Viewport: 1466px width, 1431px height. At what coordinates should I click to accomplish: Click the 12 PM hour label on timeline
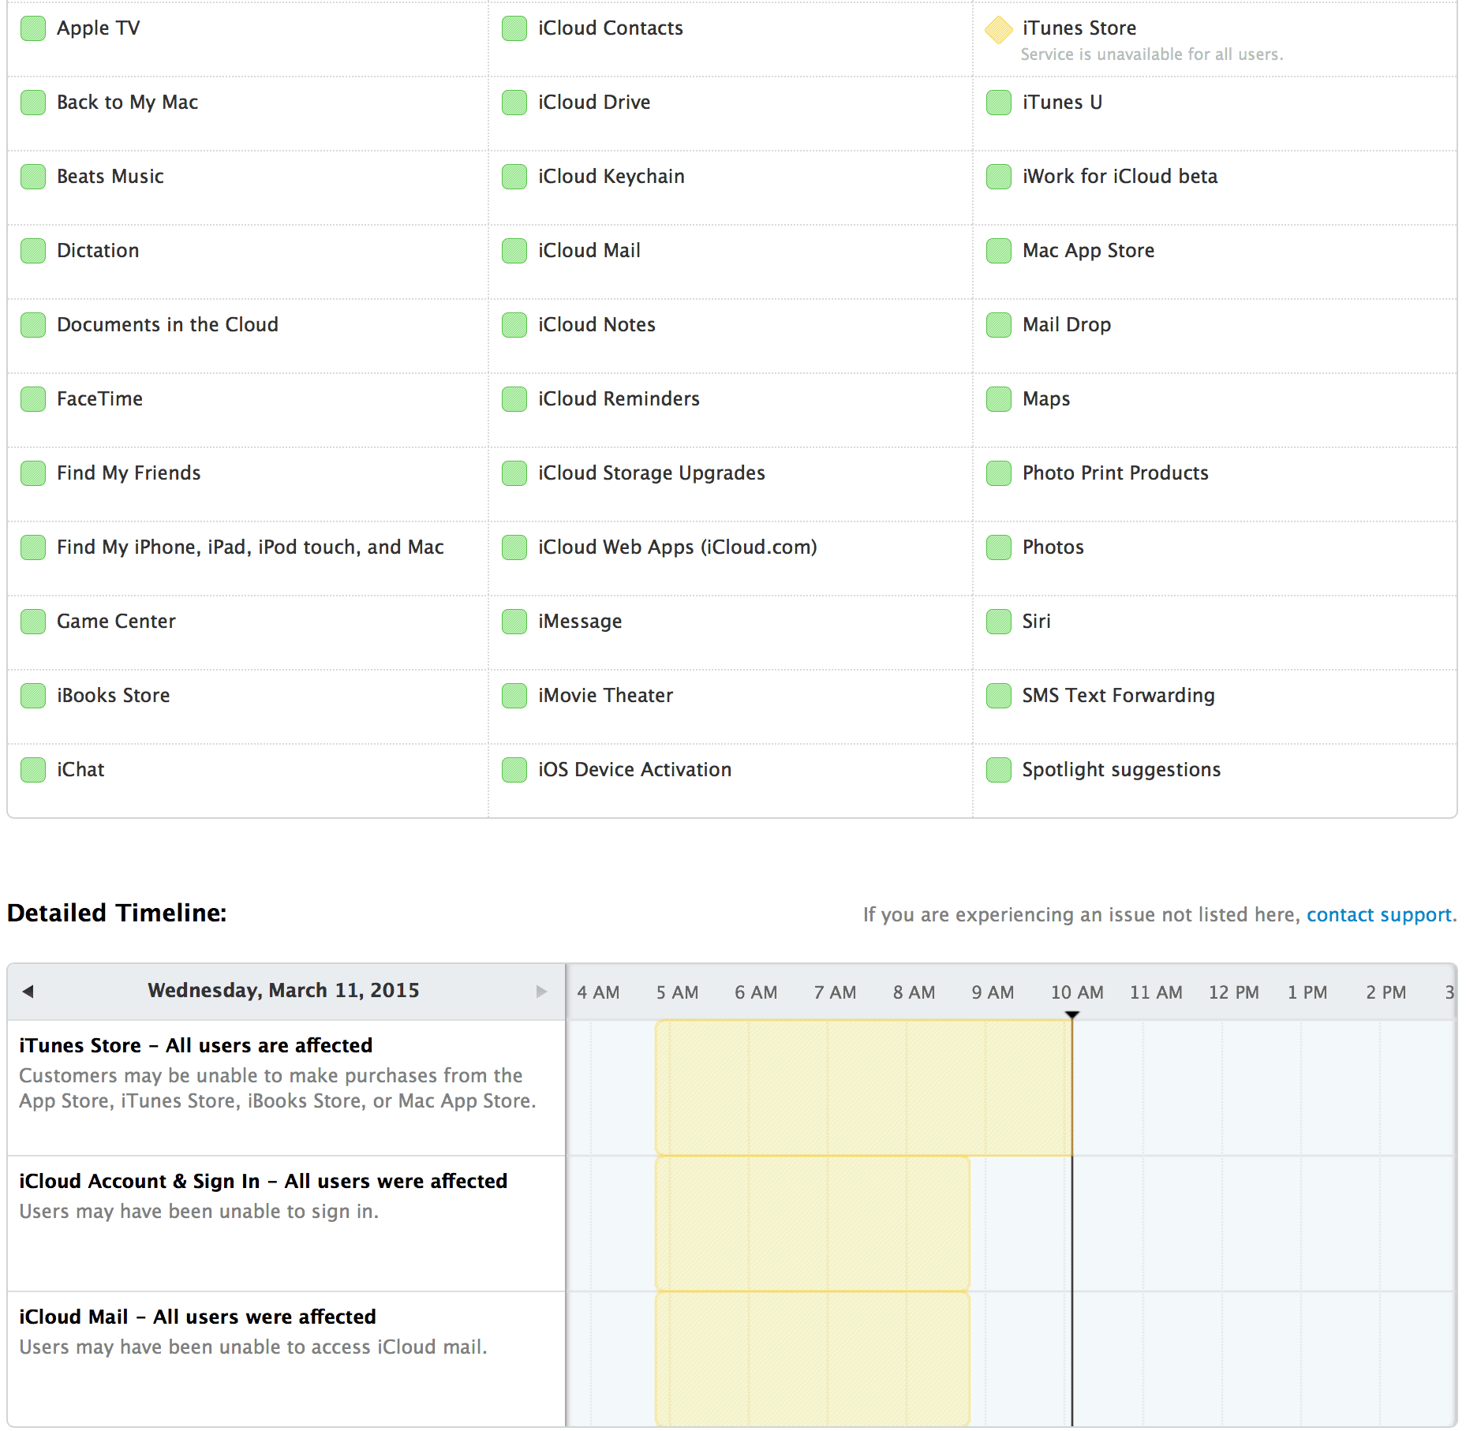pos(1234,992)
